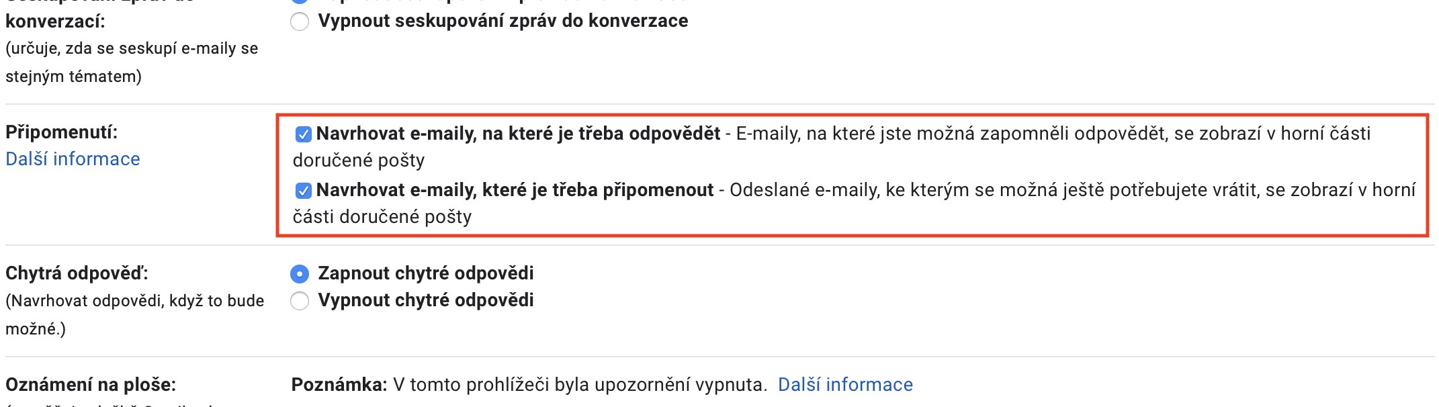
Task: Click the "Připomenutí:" section heading
Action: 61,132
